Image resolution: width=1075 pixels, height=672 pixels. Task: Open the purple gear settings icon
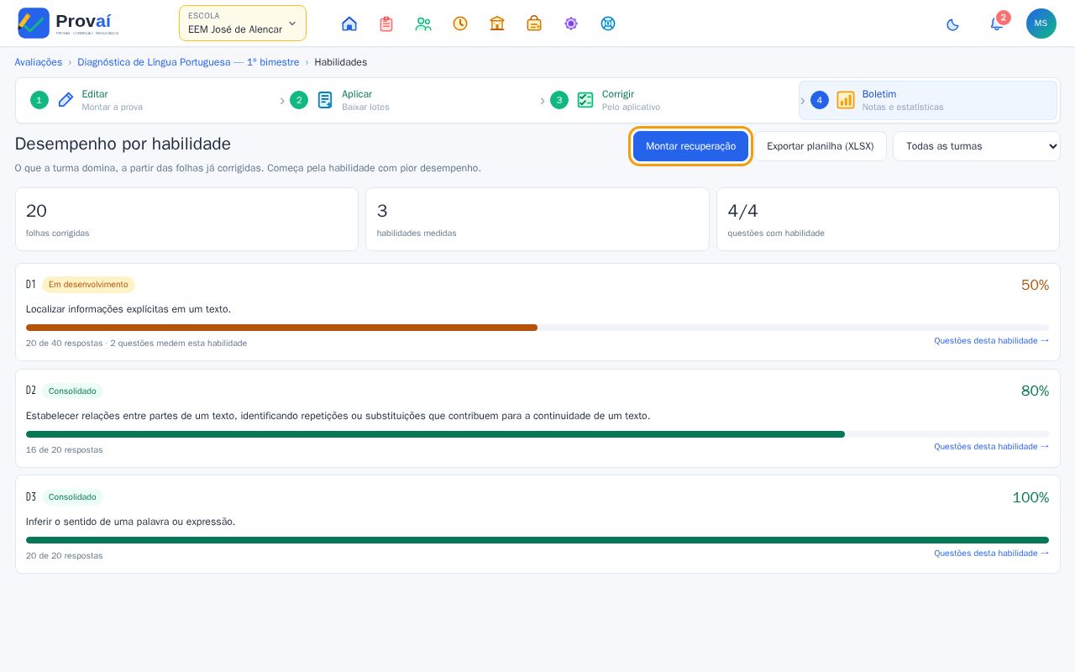point(571,24)
